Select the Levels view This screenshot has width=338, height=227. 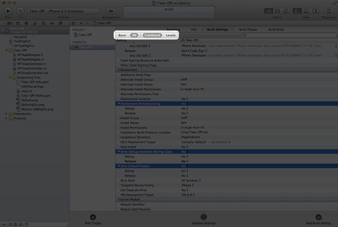(171, 35)
